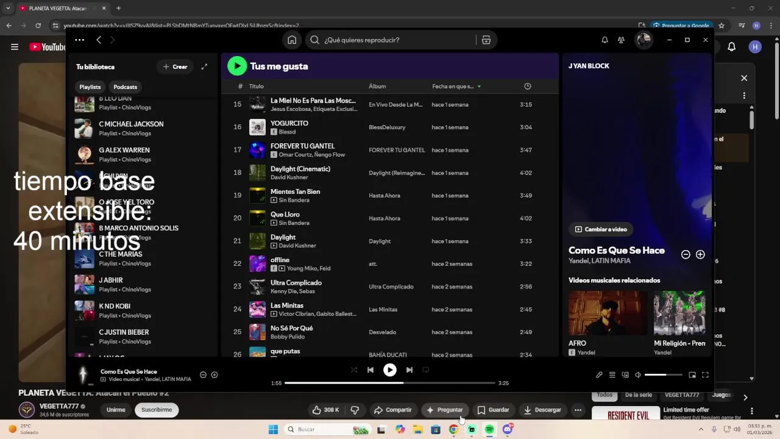Enter Spotify fullscreen mode
This screenshot has height=439, width=780.
pyautogui.click(x=705, y=375)
